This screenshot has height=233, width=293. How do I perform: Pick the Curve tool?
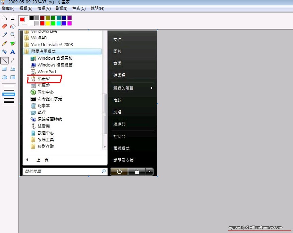13,60
